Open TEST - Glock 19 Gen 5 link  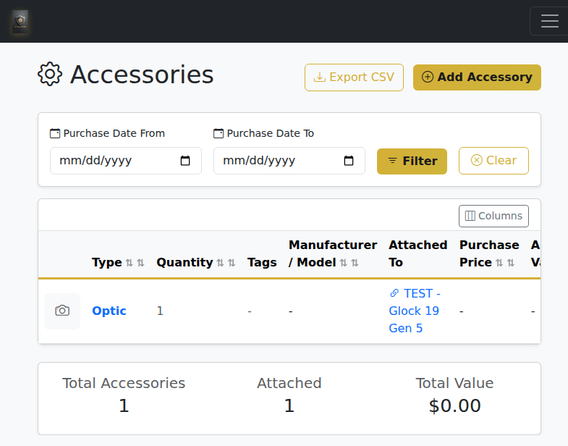(415, 311)
